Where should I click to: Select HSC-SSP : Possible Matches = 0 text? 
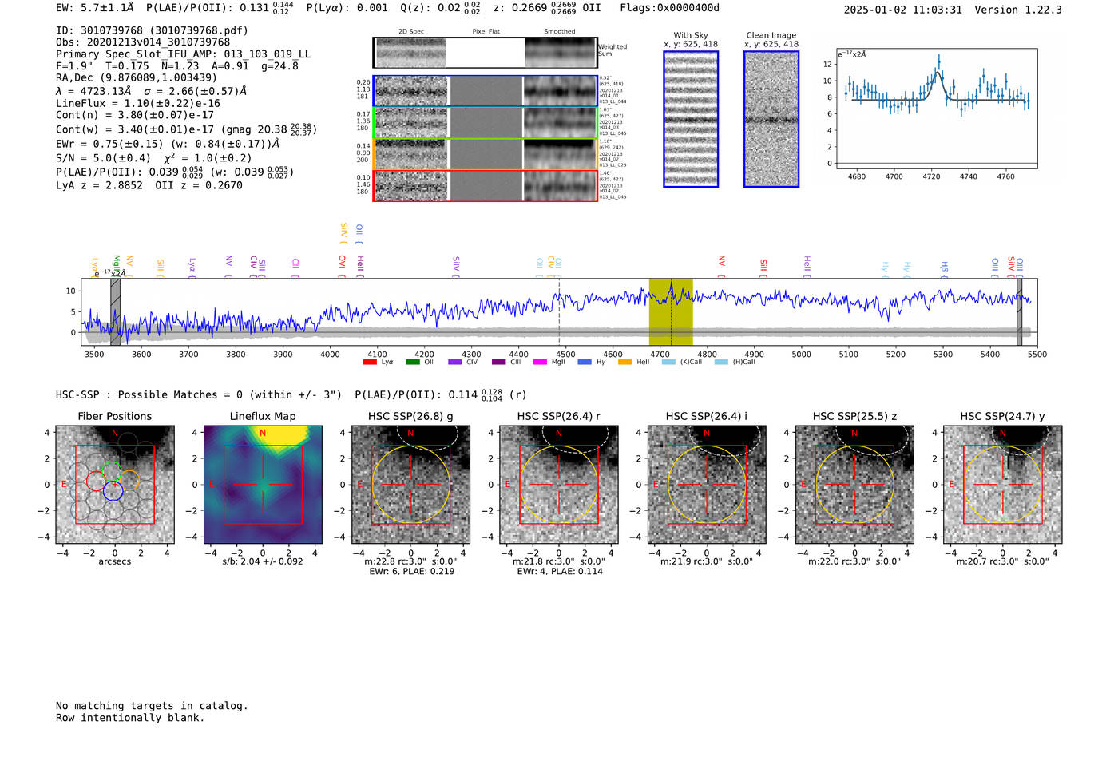pyautogui.click(x=199, y=394)
